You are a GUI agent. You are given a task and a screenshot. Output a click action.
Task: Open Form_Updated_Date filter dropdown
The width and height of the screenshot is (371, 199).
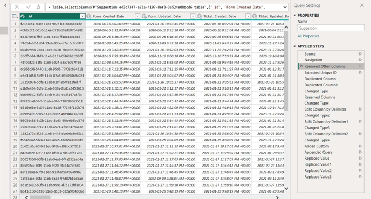[193, 16]
